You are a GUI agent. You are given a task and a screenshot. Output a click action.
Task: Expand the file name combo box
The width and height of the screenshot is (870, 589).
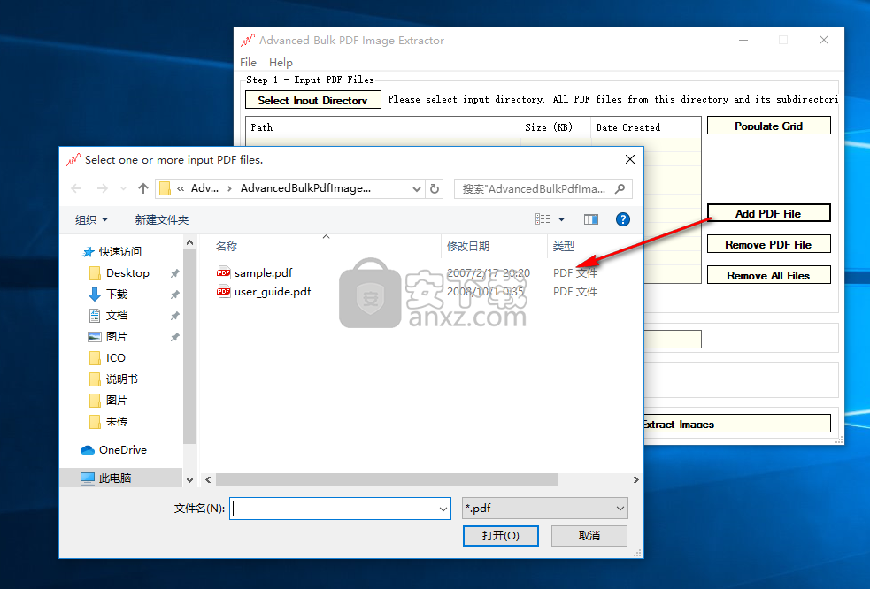(443, 509)
